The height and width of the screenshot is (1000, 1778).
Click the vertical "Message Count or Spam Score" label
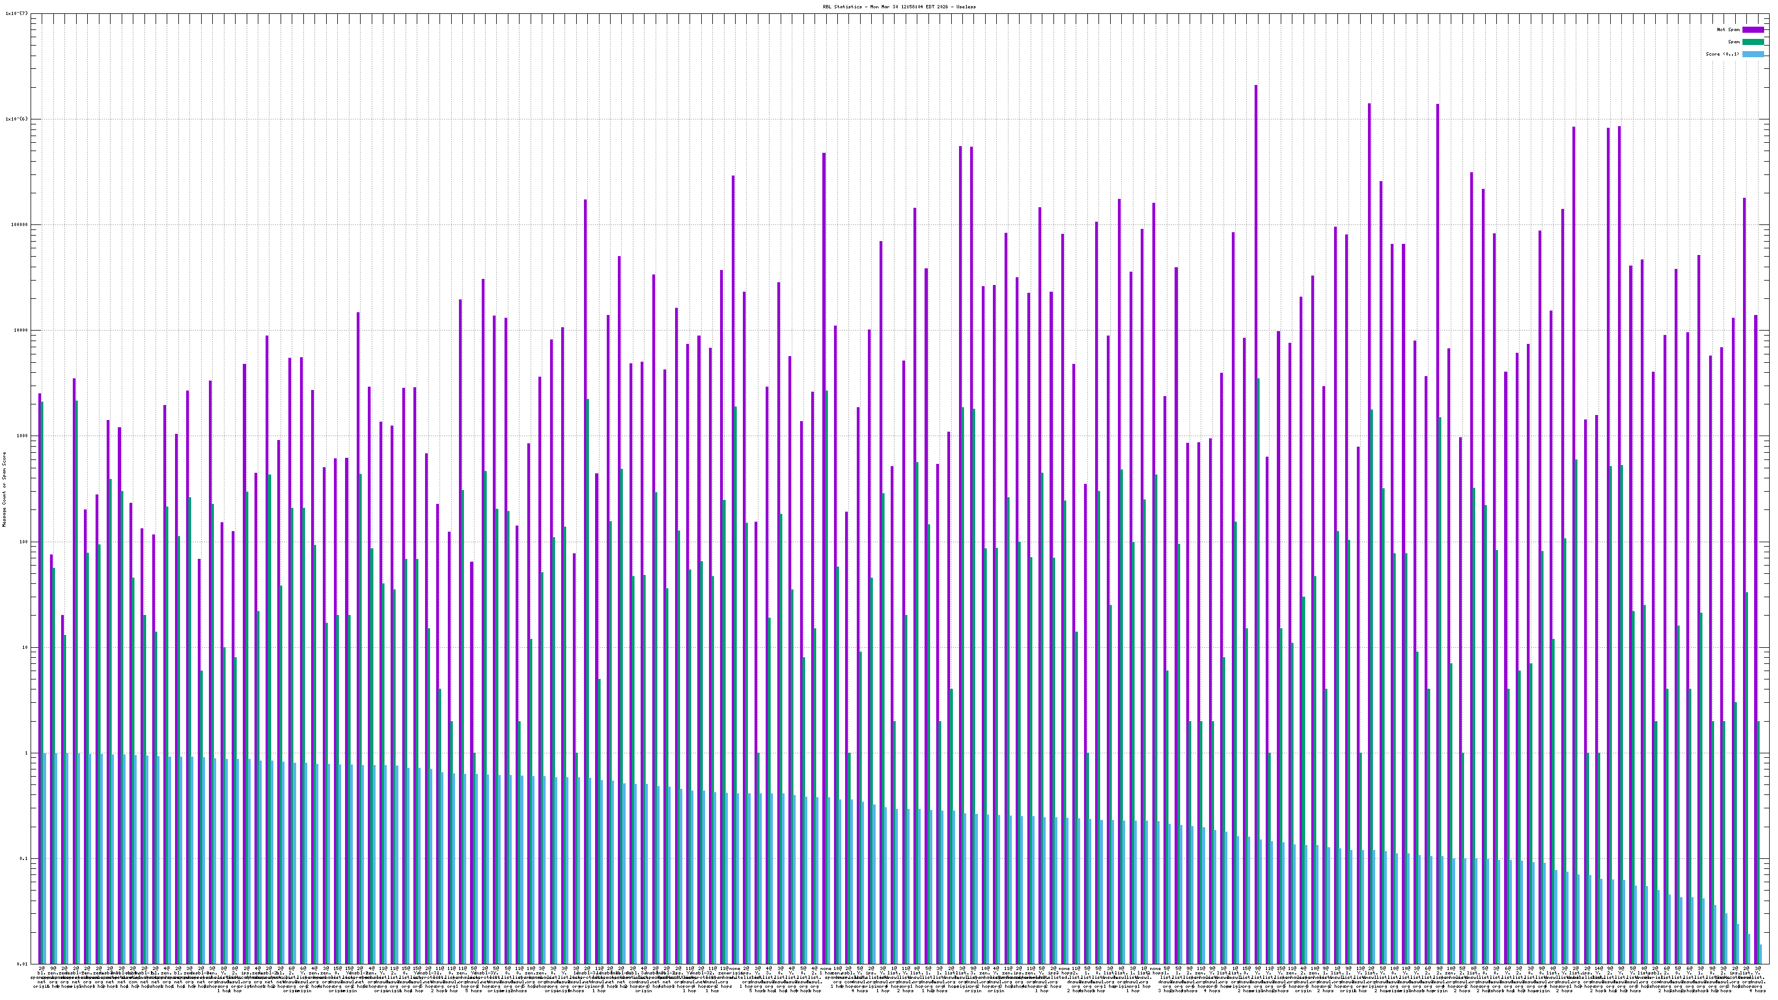[x=4, y=489]
